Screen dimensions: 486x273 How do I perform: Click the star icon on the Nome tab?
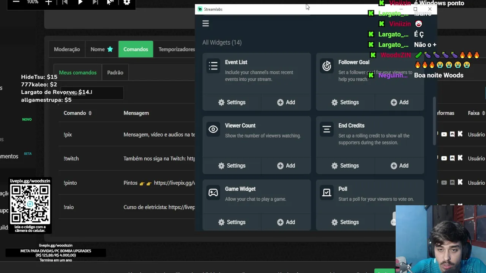(110, 49)
